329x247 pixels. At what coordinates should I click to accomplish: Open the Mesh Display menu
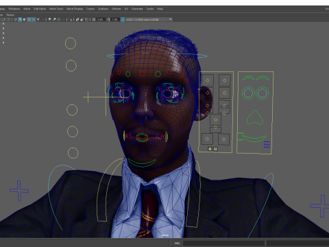click(x=75, y=9)
